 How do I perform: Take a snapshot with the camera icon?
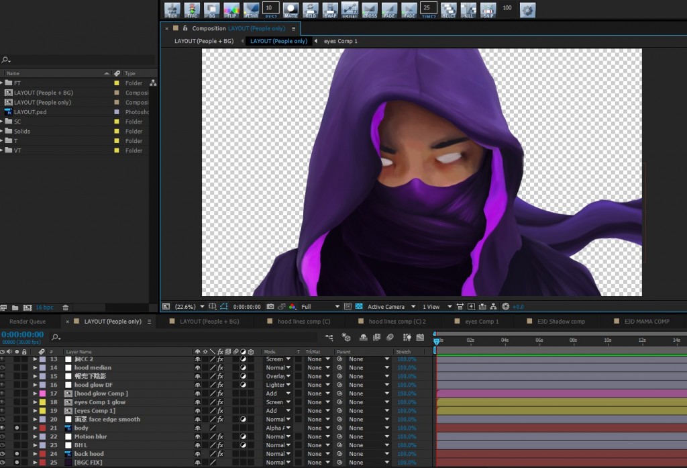(x=270, y=307)
